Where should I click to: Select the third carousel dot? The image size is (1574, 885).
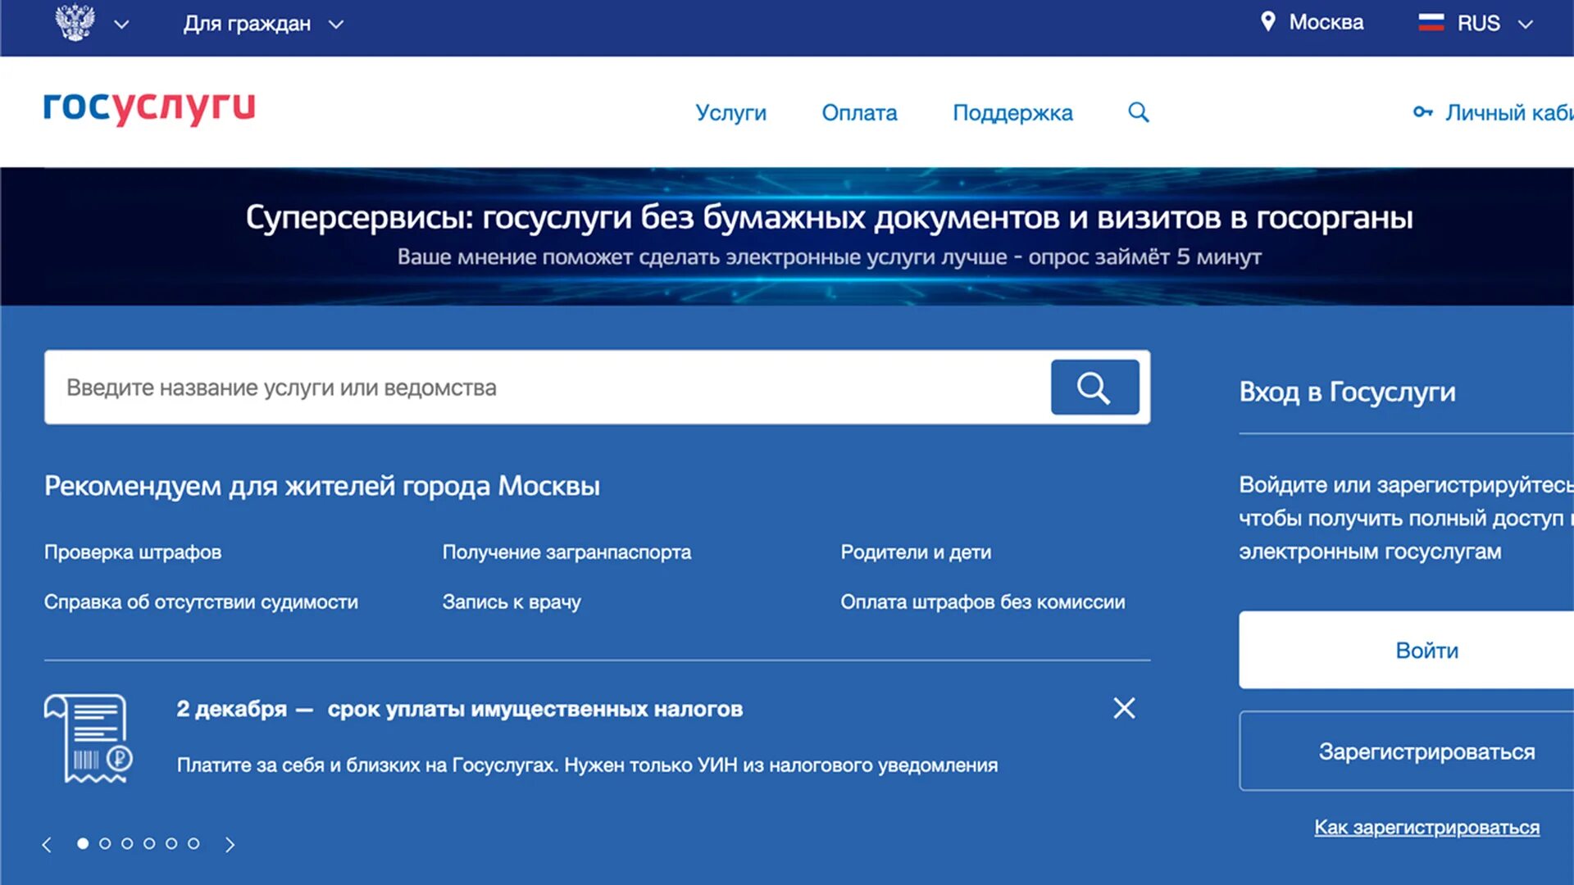tap(127, 843)
